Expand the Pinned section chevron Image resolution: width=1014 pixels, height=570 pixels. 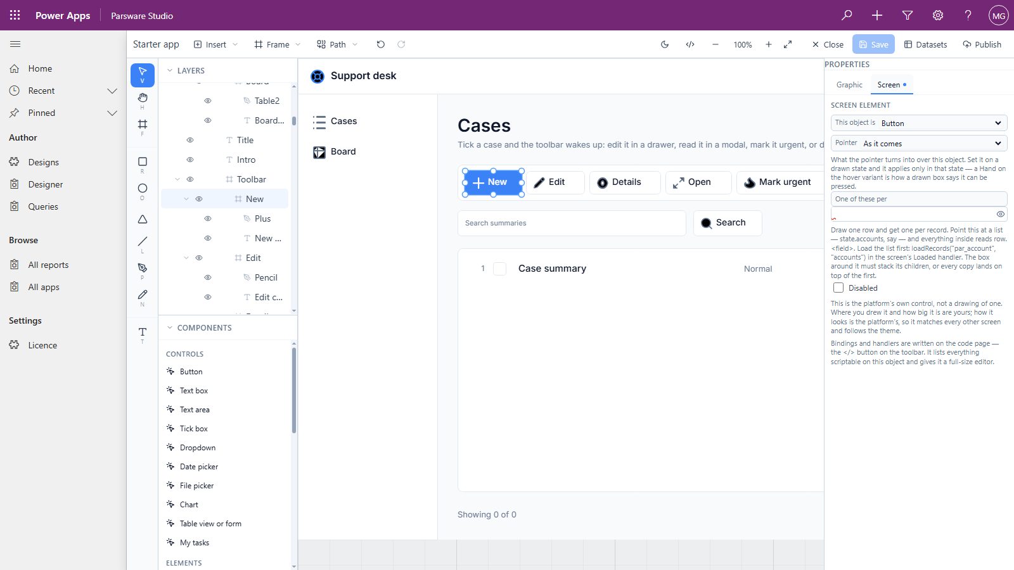tap(112, 113)
